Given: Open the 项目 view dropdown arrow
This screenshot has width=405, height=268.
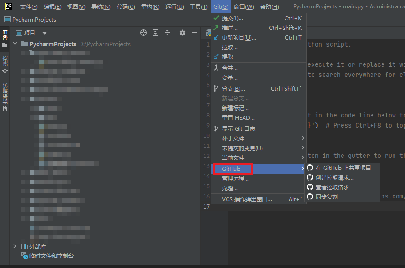Looking at the screenshot, I should pyautogui.click(x=45, y=33).
